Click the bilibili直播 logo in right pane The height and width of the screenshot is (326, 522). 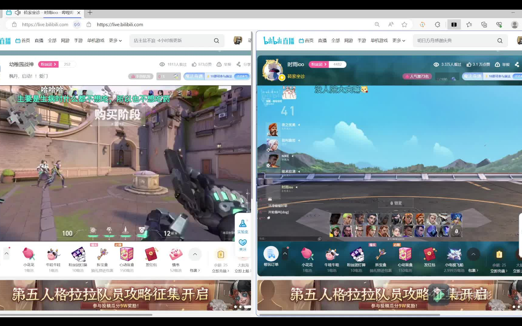click(279, 40)
